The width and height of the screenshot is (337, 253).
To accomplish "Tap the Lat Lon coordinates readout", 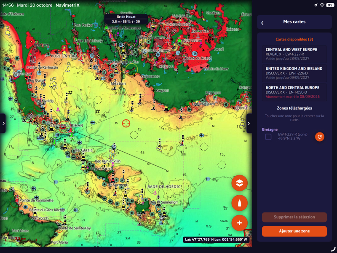I will pos(216,240).
